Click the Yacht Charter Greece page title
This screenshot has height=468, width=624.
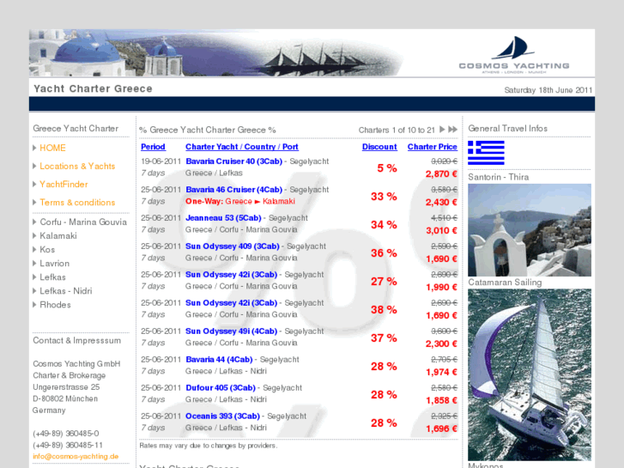click(x=93, y=88)
